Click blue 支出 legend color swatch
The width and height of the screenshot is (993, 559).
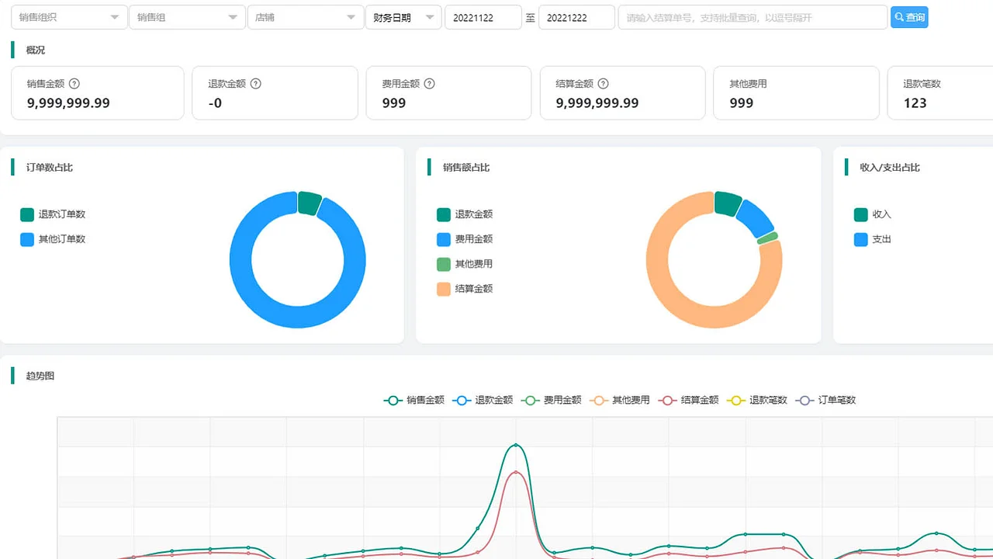(x=860, y=239)
